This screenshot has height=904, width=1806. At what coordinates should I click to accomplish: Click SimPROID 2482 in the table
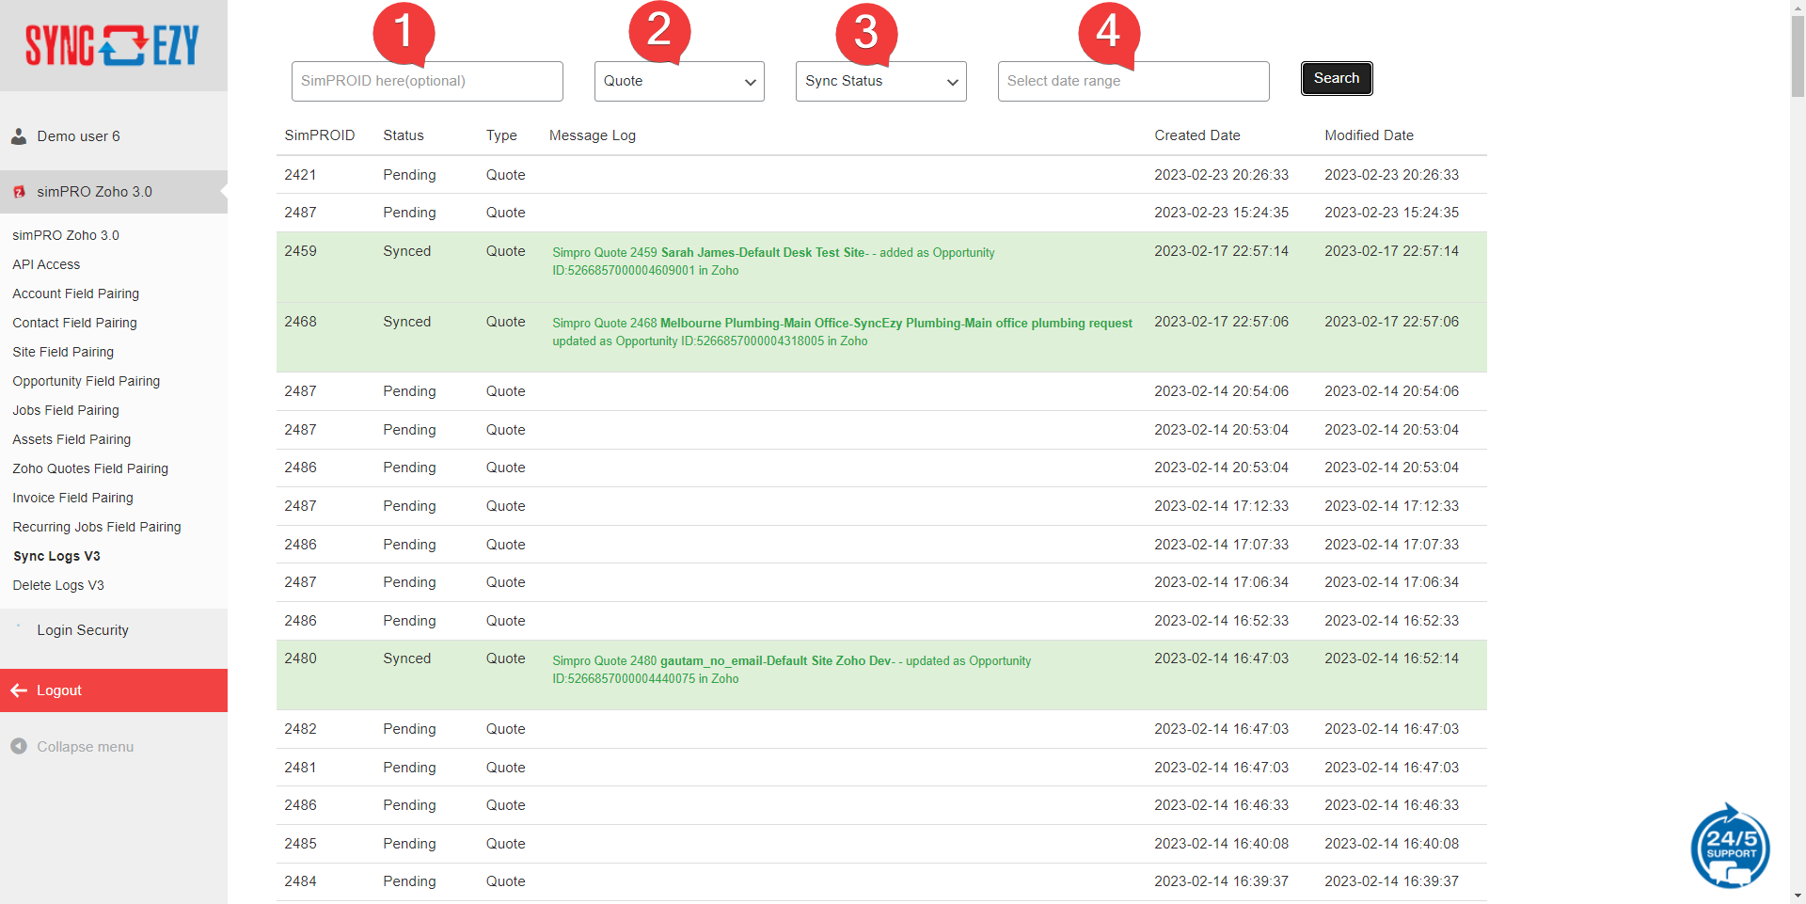pos(300,729)
